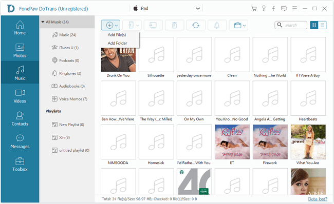Click The Way (...c Miller) song title
The height and width of the screenshot is (204, 334).
[x=156, y=119]
